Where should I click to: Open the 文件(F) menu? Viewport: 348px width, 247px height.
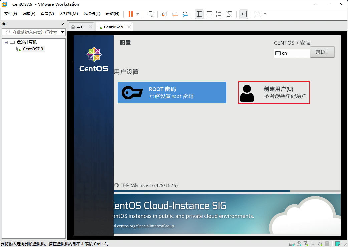[10, 14]
